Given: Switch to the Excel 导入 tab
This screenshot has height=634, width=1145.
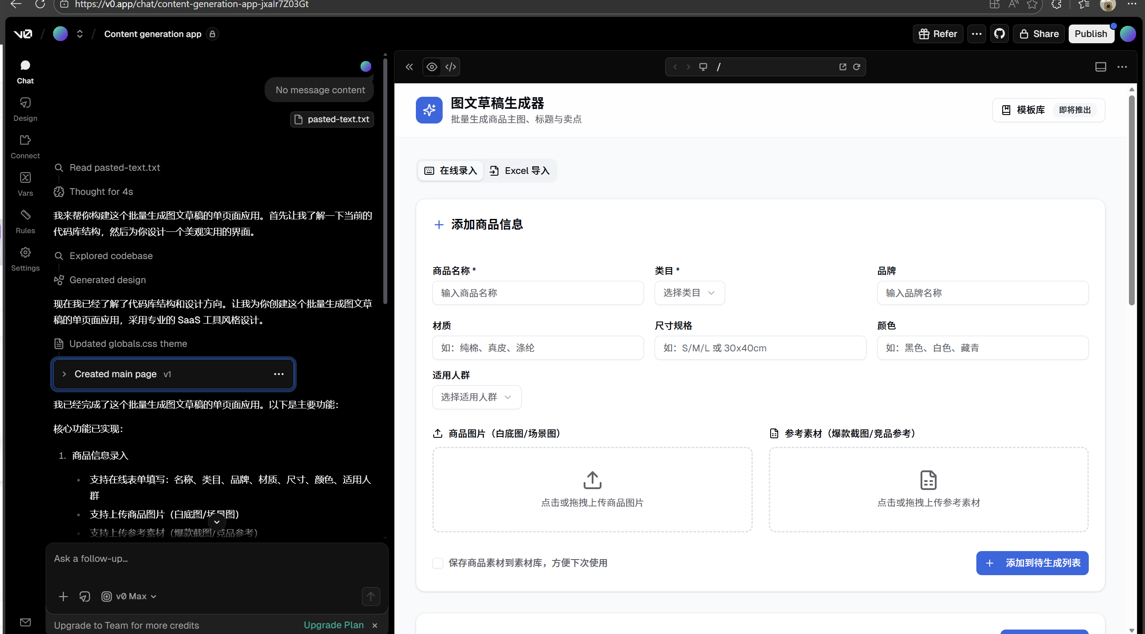Looking at the screenshot, I should [x=519, y=170].
